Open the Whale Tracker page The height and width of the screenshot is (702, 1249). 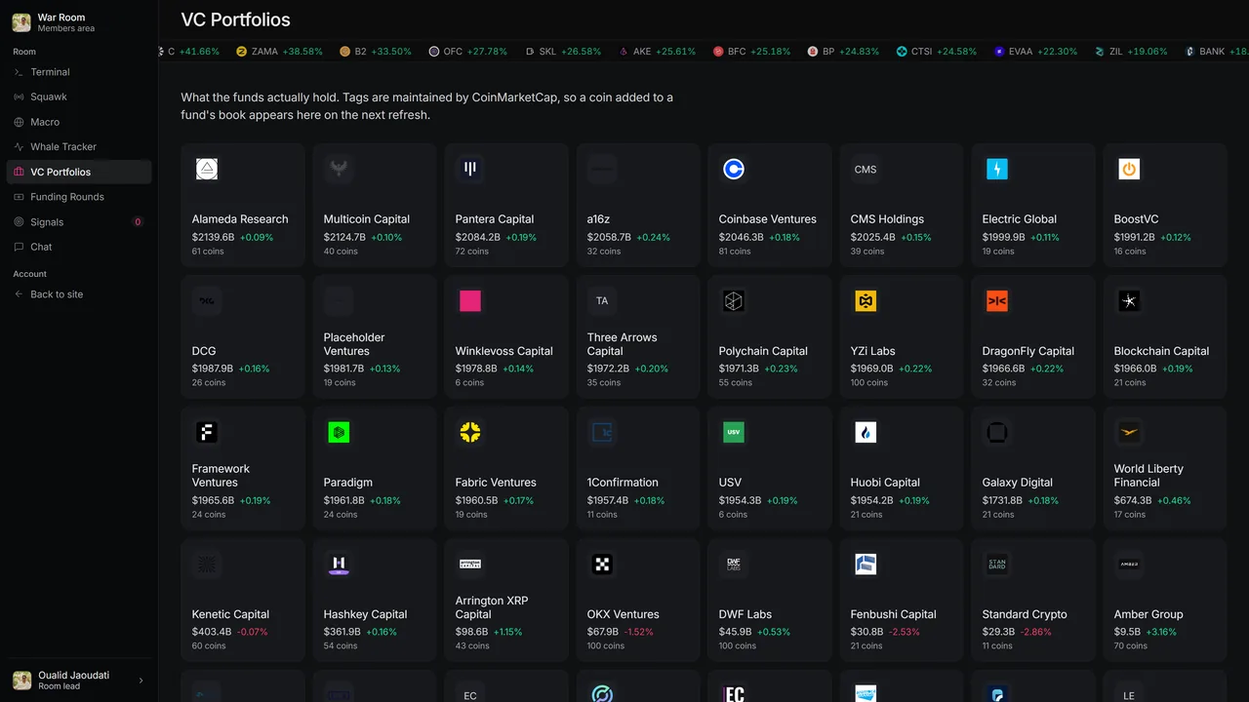79,147
